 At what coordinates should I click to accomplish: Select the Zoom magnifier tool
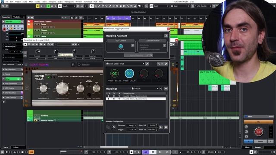(117, 6)
